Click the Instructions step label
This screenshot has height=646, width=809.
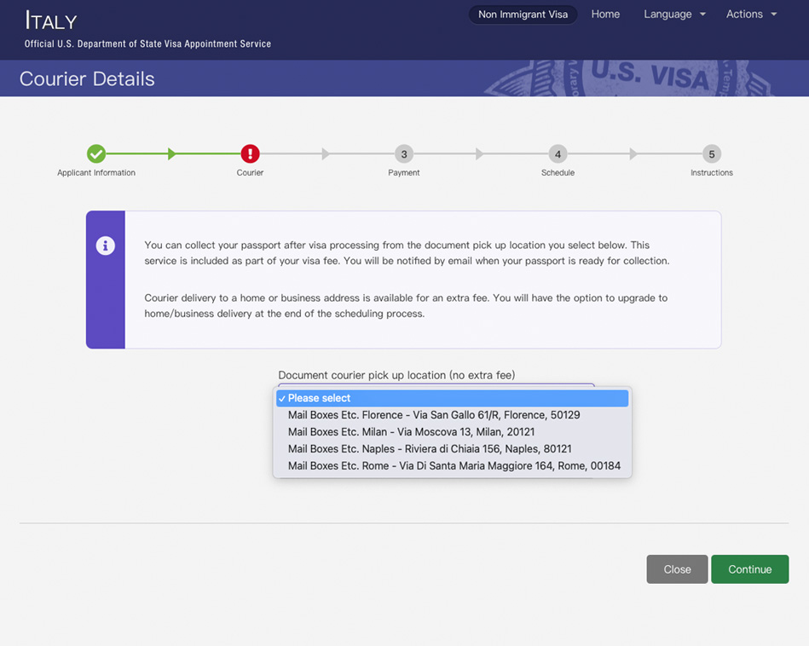pos(712,173)
